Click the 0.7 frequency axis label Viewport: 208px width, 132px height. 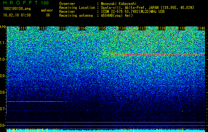3,109
